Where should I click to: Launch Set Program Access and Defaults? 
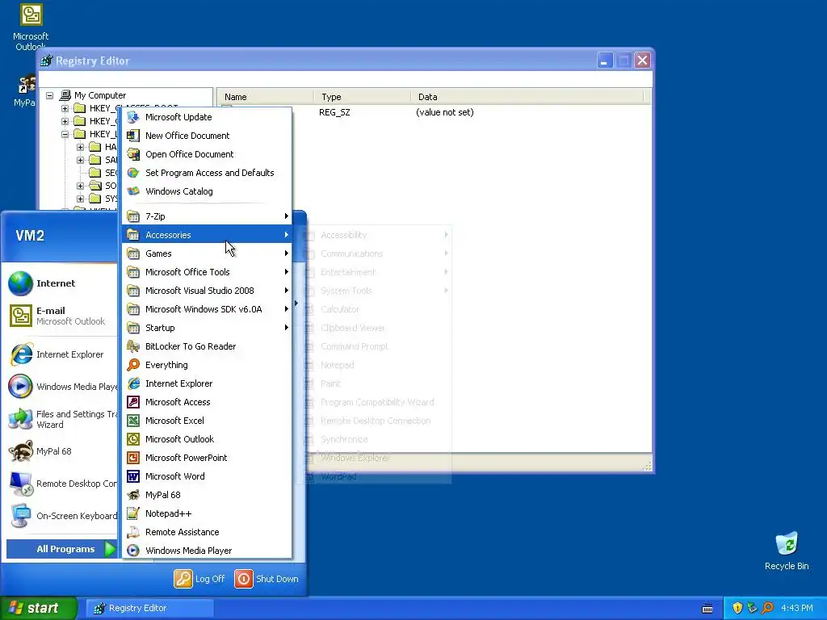208,173
